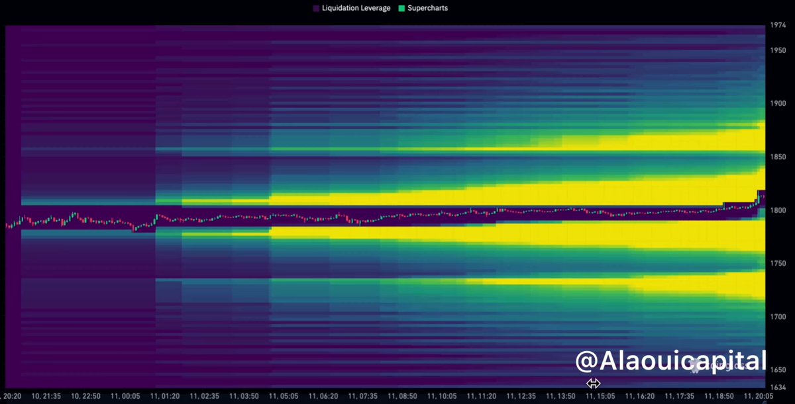
Task: Click the '11, 05:05' time label
Action: pyautogui.click(x=284, y=396)
